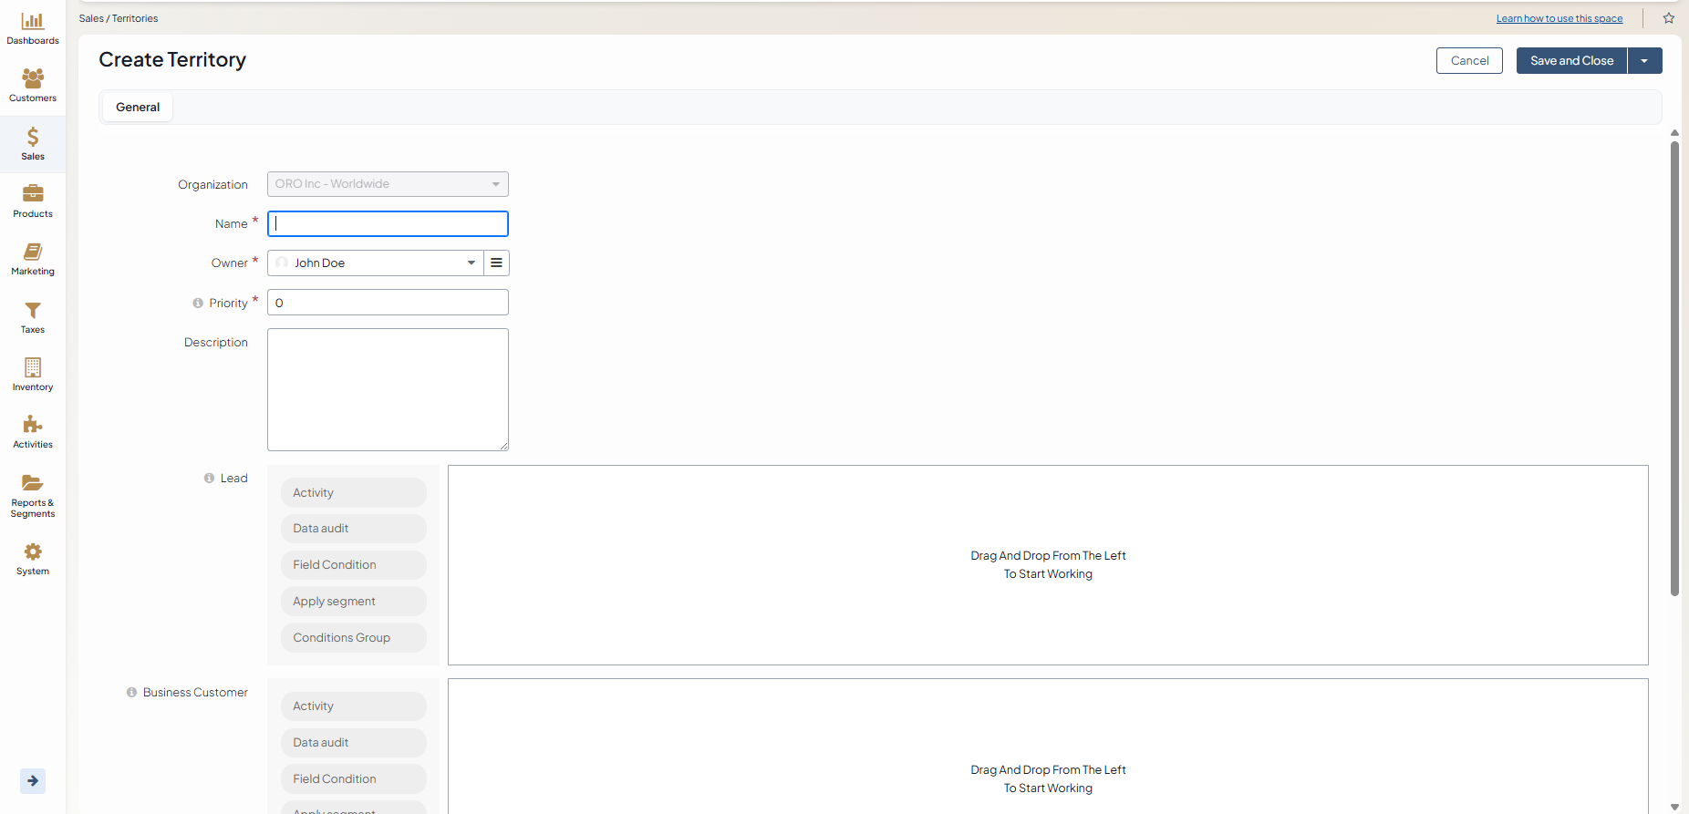
Task: Open the System gear icon
Action: [x=33, y=552]
